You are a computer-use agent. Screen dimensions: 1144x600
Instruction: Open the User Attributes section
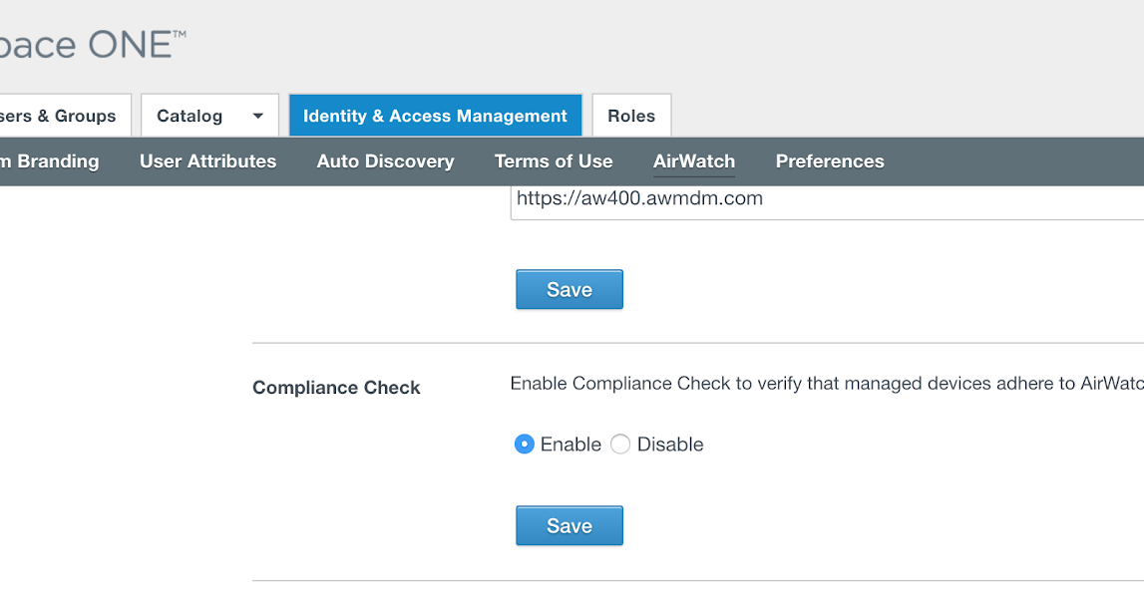point(207,160)
